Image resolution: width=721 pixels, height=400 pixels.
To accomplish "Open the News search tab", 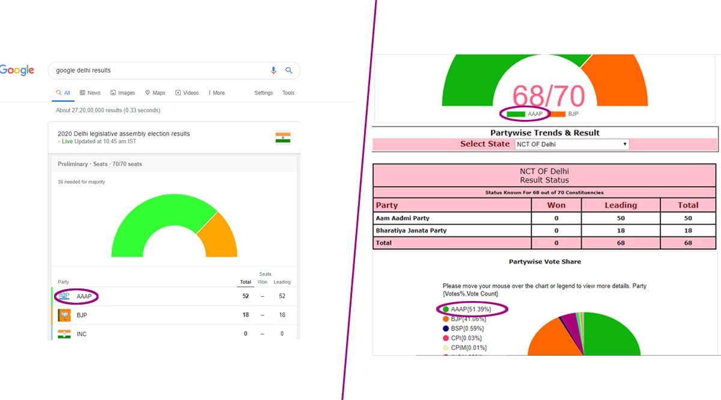I will pos(90,93).
